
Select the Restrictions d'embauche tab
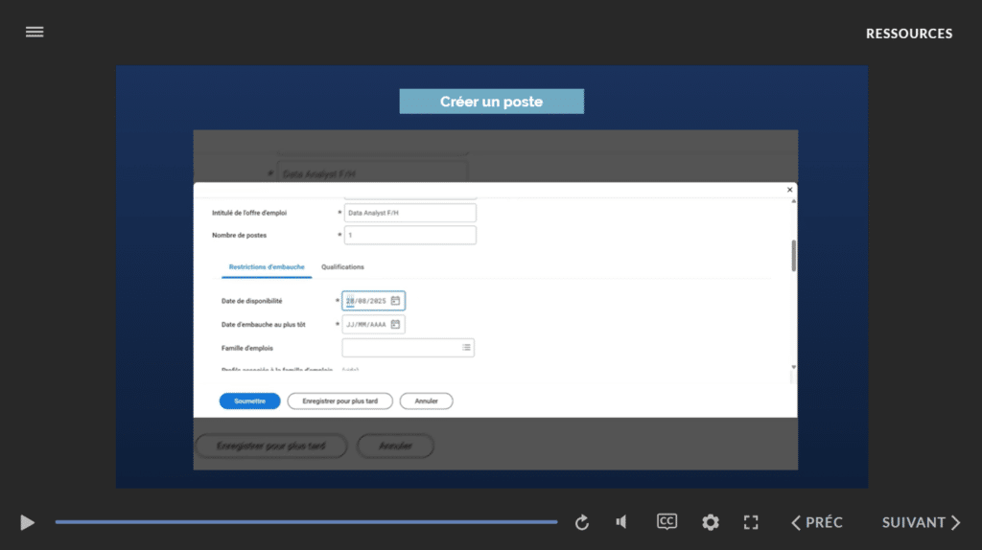[267, 267]
